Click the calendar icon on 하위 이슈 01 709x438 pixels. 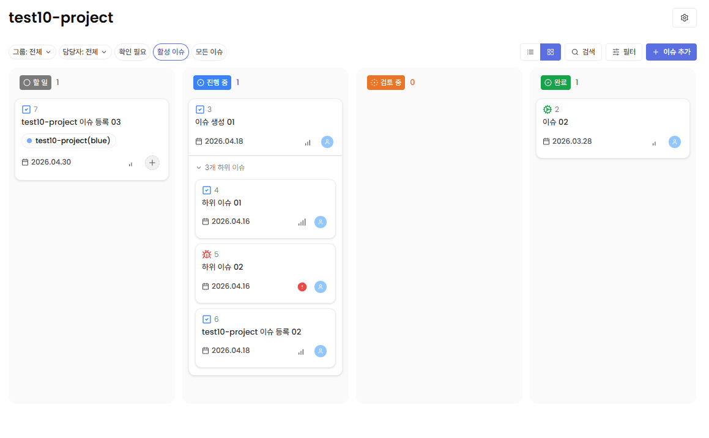[206, 221]
